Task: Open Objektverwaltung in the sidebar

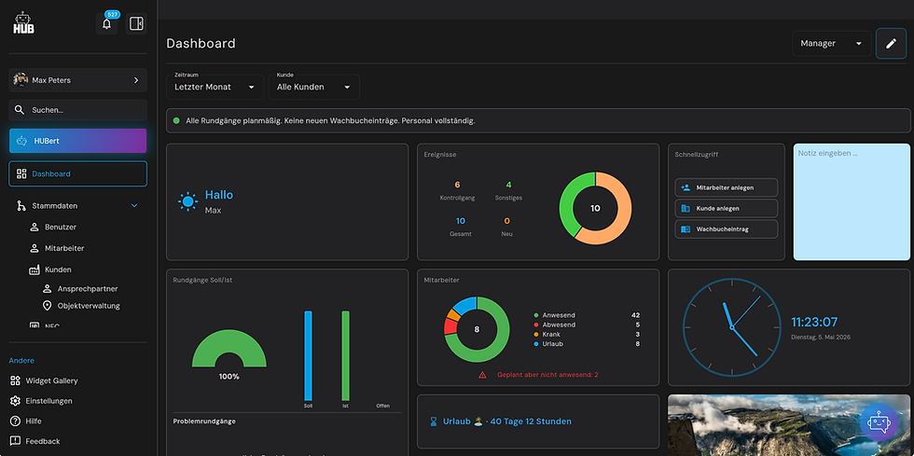Action: 89,306
